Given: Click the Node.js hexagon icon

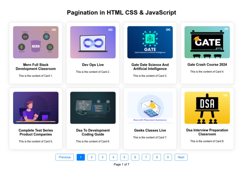Looking at the screenshot, I should coord(50,47).
